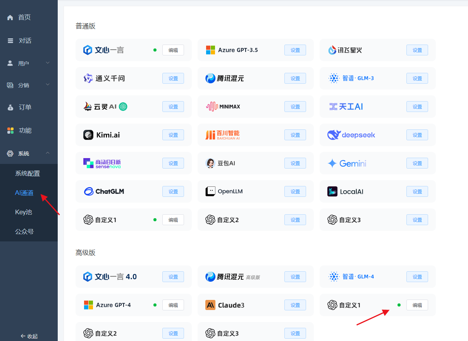Click 设置 for 腾讯混元 高级版

point(295,277)
